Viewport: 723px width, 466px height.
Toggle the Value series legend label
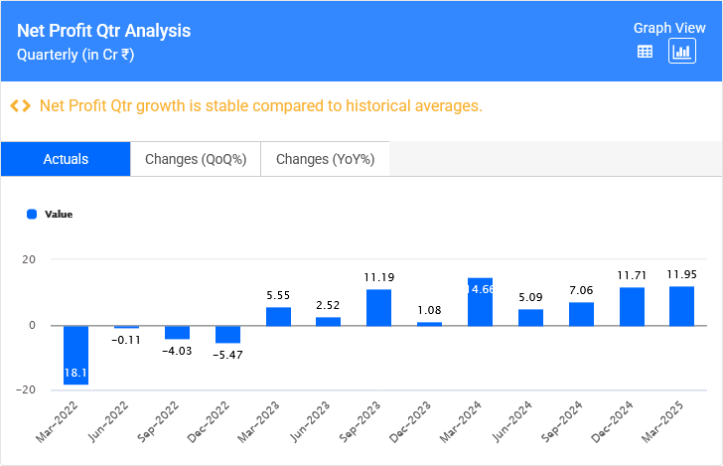(59, 214)
